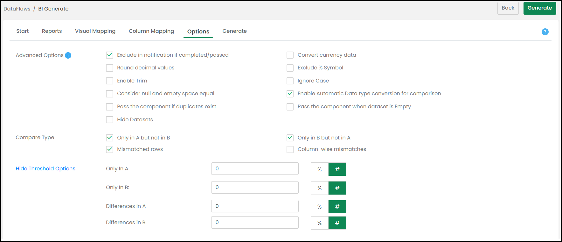Click the green Generate button
Image resolution: width=562 pixels, height=242 pixels.
[x=540, y=8]
